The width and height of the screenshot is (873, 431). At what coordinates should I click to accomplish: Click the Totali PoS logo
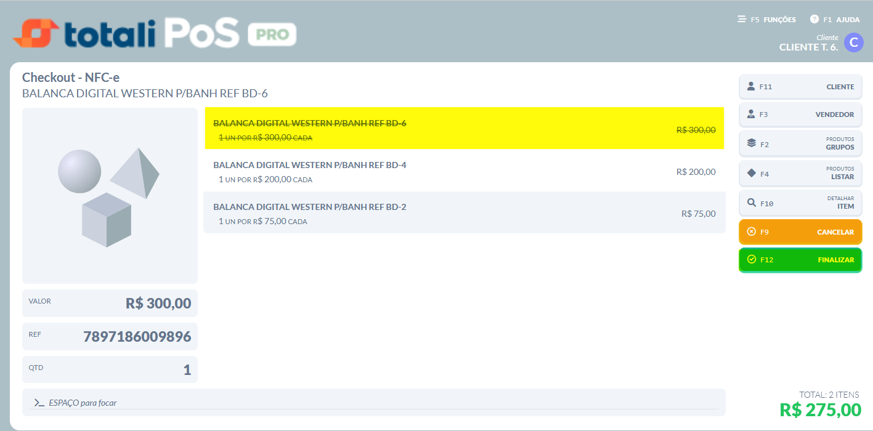[x=127, y=33]
